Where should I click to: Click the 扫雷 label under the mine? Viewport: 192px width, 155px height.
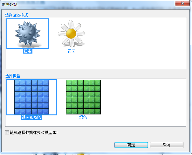pos(28,51)
